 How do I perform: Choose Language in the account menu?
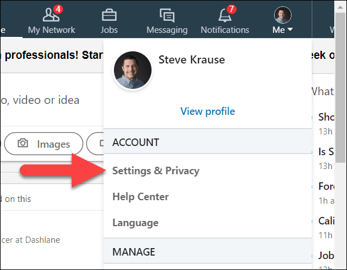click(x=135, y=223)
